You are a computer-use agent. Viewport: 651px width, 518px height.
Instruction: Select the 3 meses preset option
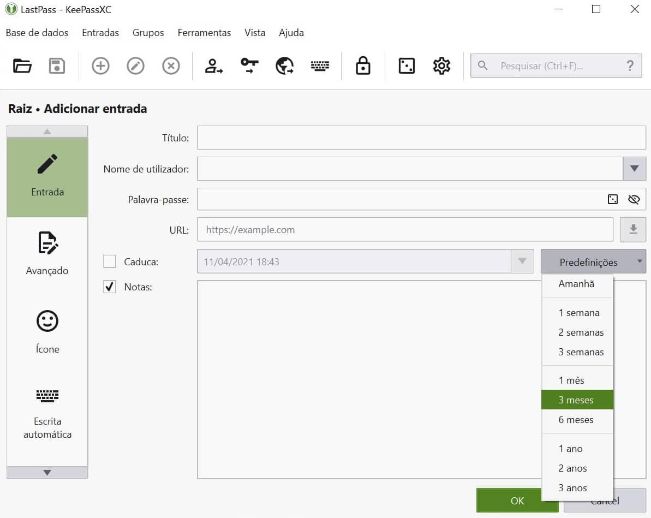tap(577, 400)
